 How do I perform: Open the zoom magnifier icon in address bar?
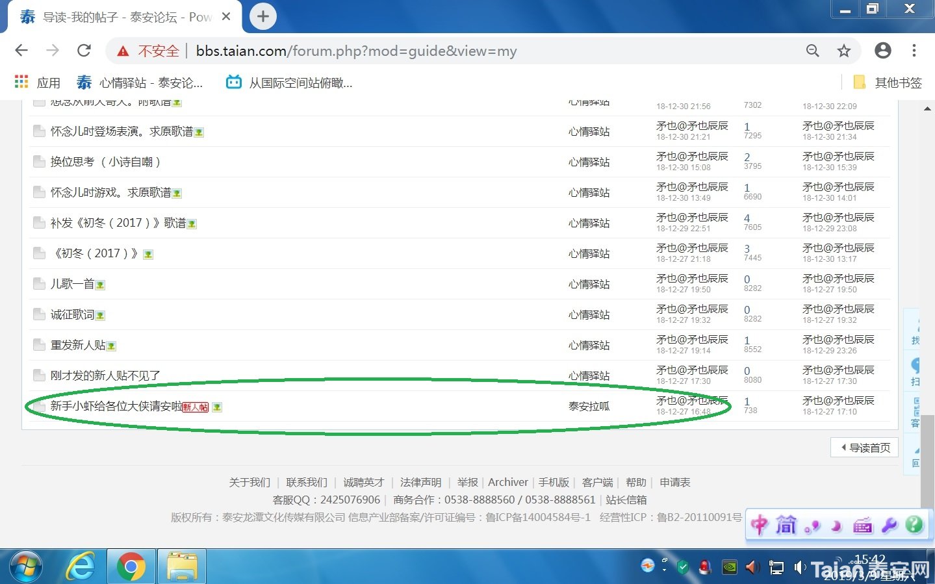tap(813, 51)
